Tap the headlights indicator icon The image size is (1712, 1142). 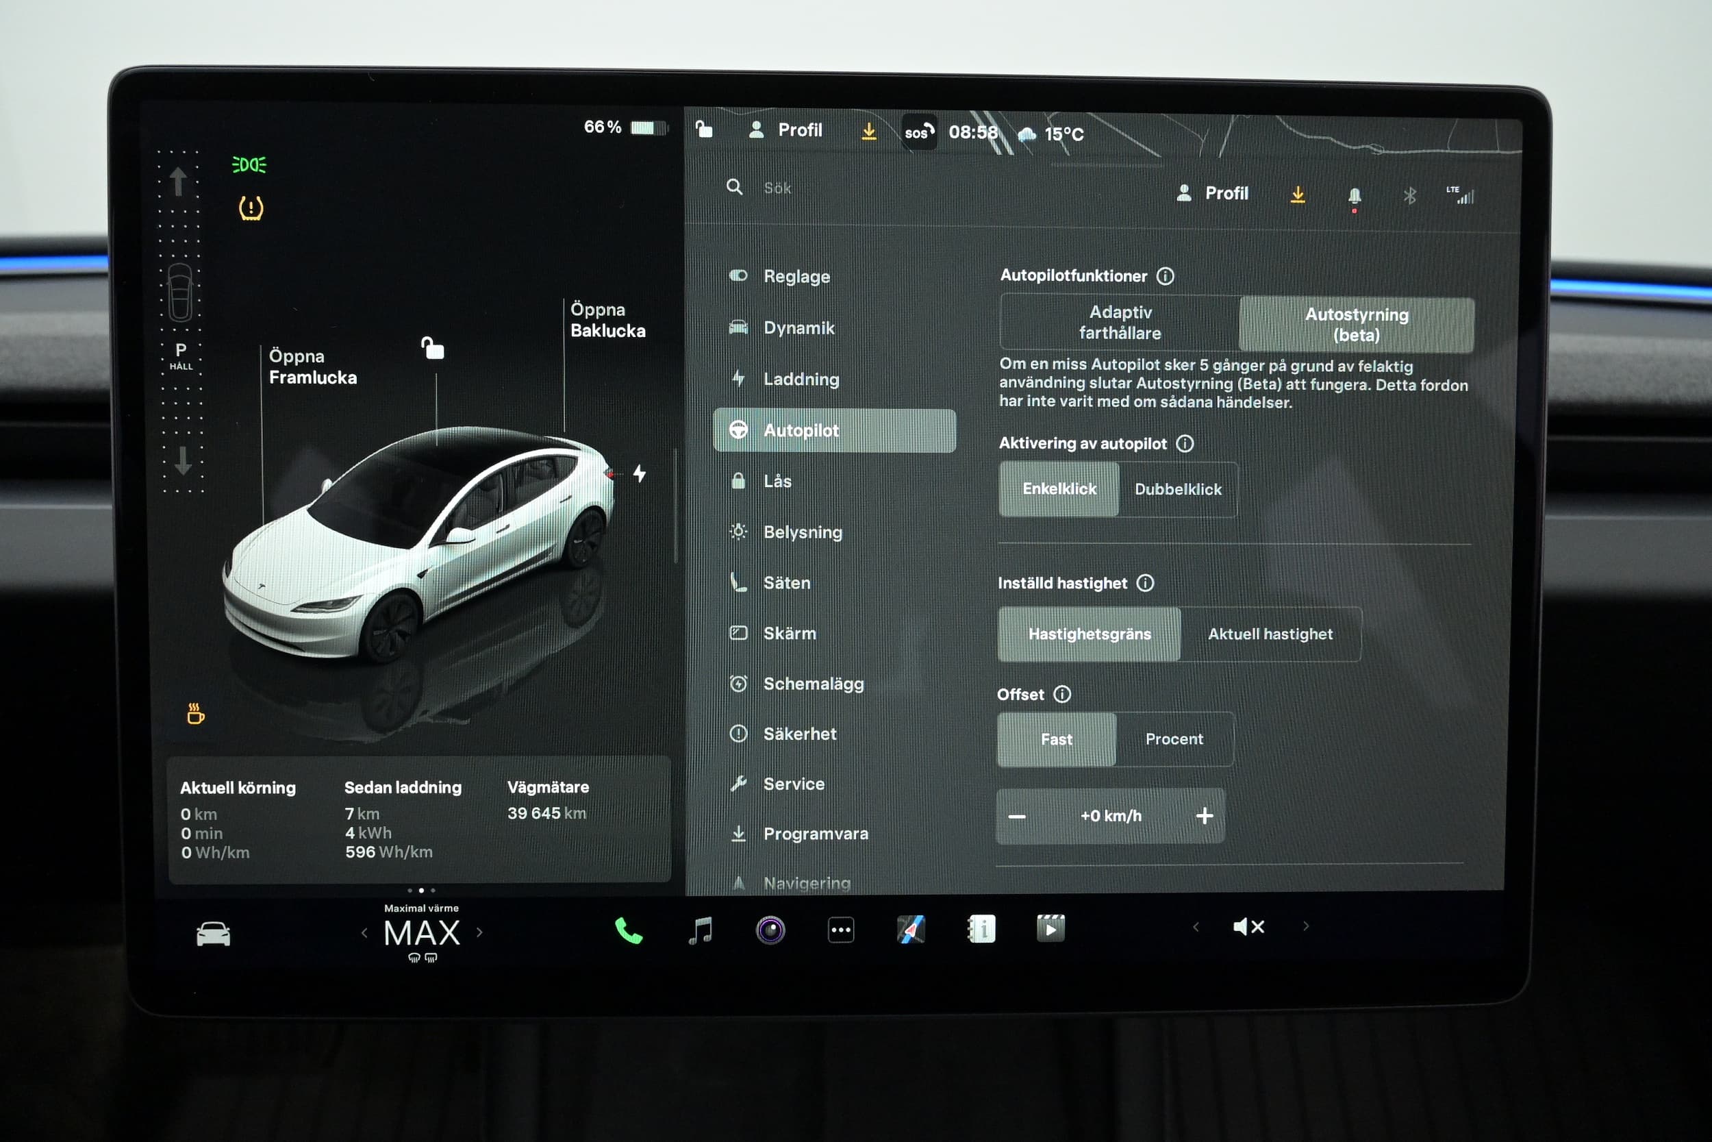coord(249,164)
